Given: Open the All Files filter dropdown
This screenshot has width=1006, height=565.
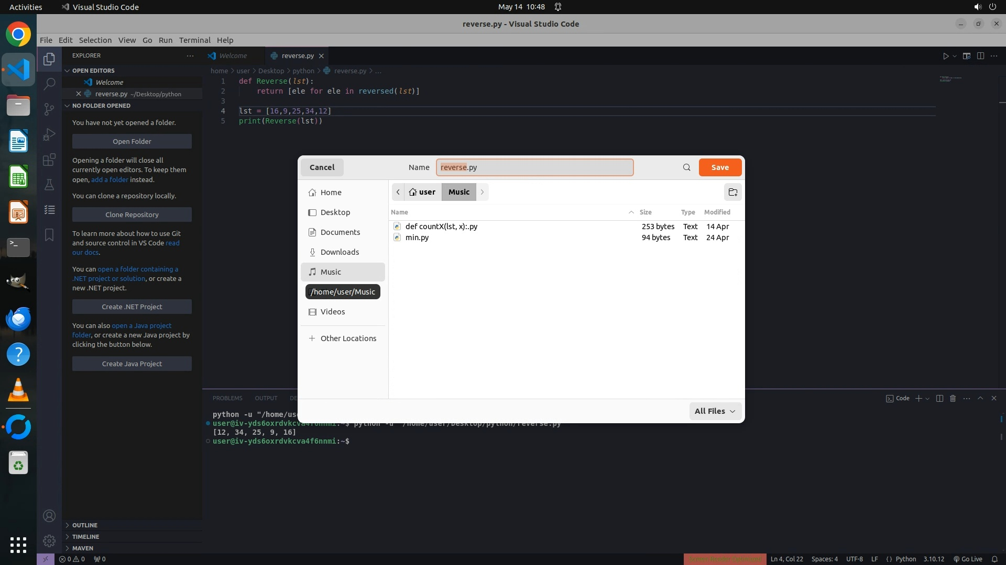Looking at the screenshot, I should [x=715, y=411].
